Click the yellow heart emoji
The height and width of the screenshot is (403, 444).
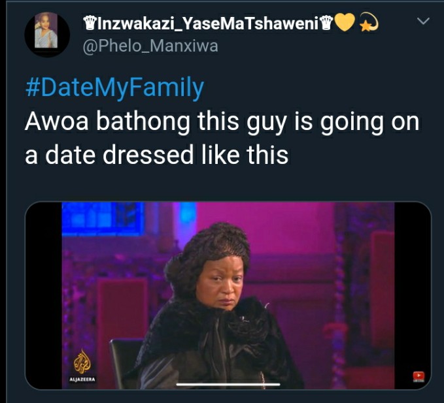[x=345, y=22]
